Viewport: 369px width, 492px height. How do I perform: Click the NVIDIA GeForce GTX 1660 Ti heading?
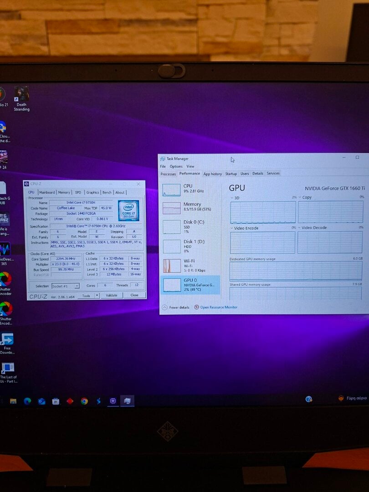pyautogui.click(x=335, y=188)
